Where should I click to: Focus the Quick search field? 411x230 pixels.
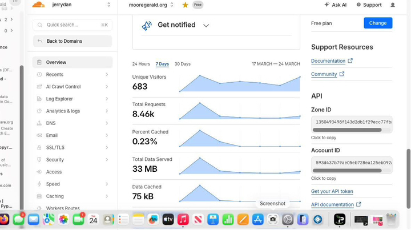click(x=72, y=25)
